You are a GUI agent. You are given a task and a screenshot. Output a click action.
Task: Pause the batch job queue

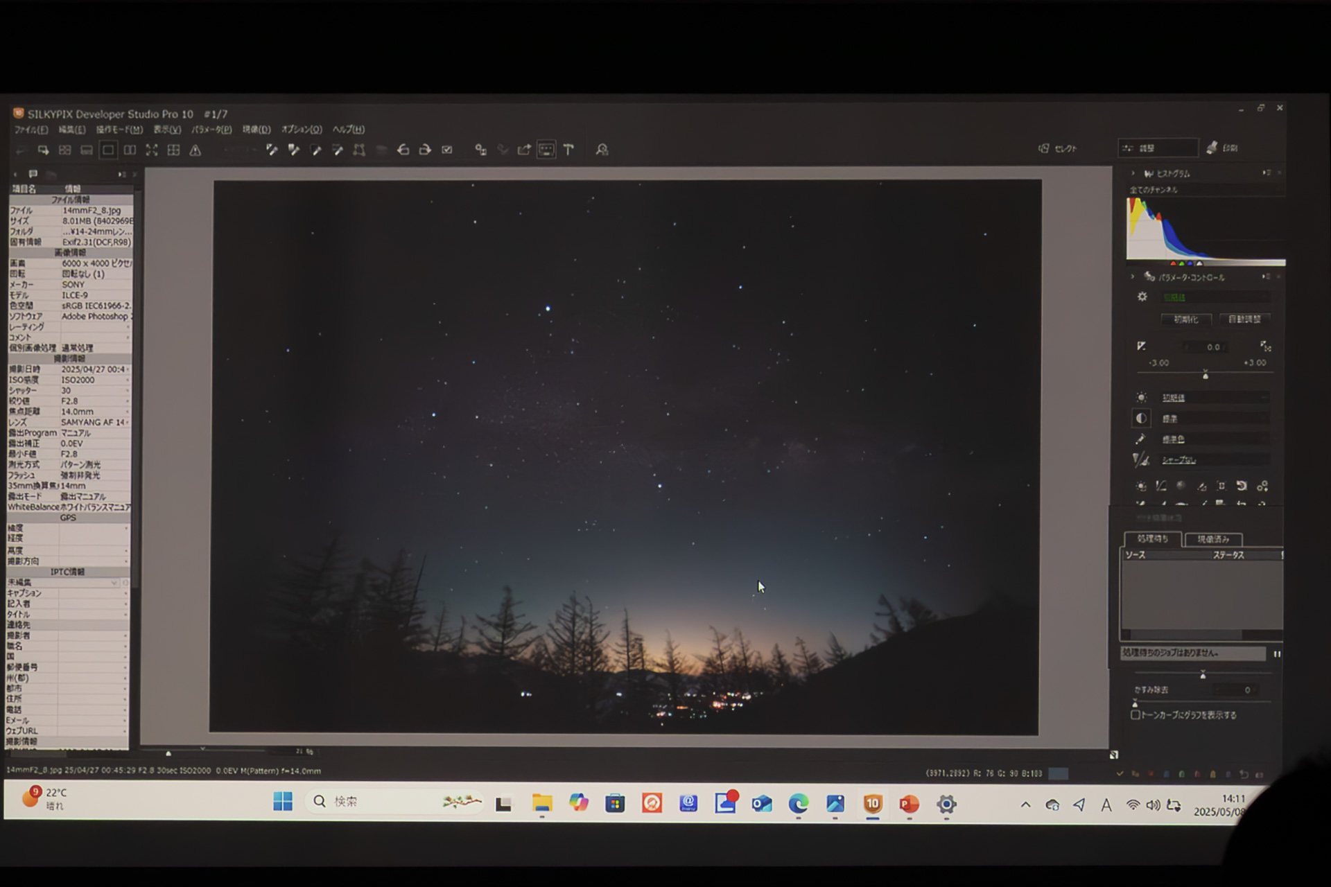click(x=1276, y=653)
